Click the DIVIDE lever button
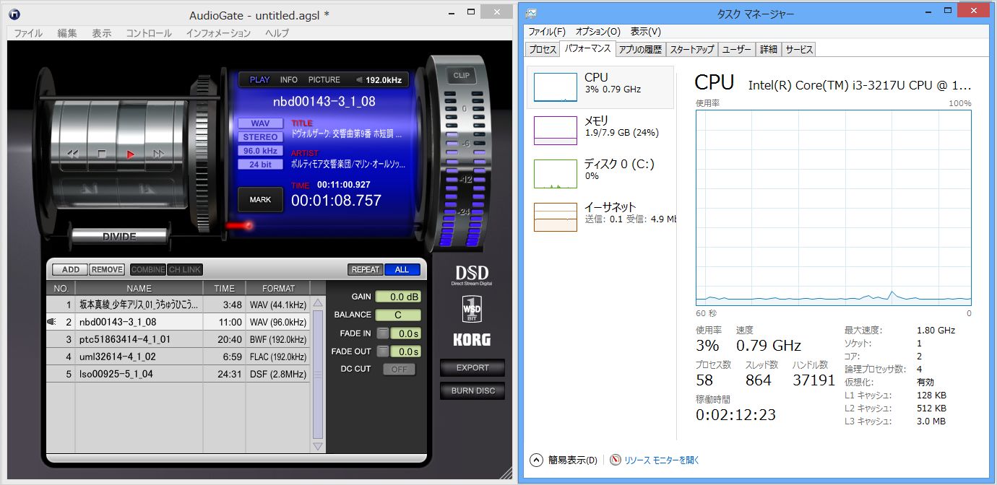This screenshot has height=485, width=997. pyautogui.click(x=119, y=236)
